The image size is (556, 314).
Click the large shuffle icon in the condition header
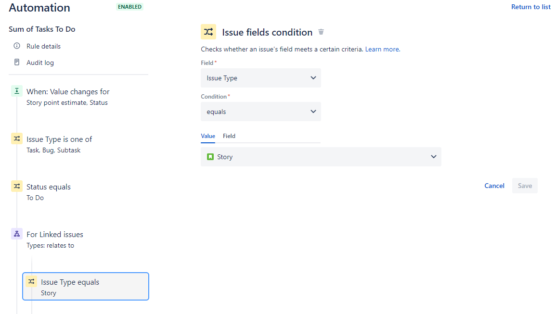pos(208,32)
